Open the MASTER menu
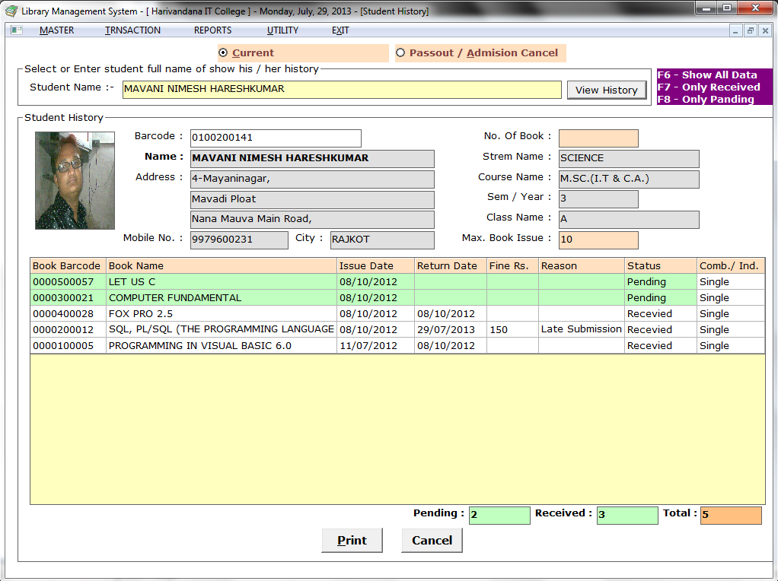Screen dimensions: 778x581 click(x=57, y=30)
